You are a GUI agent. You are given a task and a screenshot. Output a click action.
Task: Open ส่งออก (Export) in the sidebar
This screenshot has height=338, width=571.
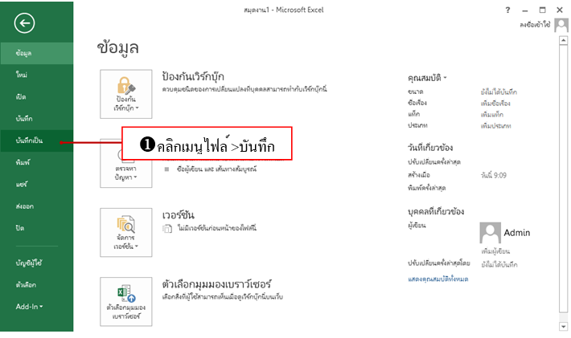pos(36,206)
